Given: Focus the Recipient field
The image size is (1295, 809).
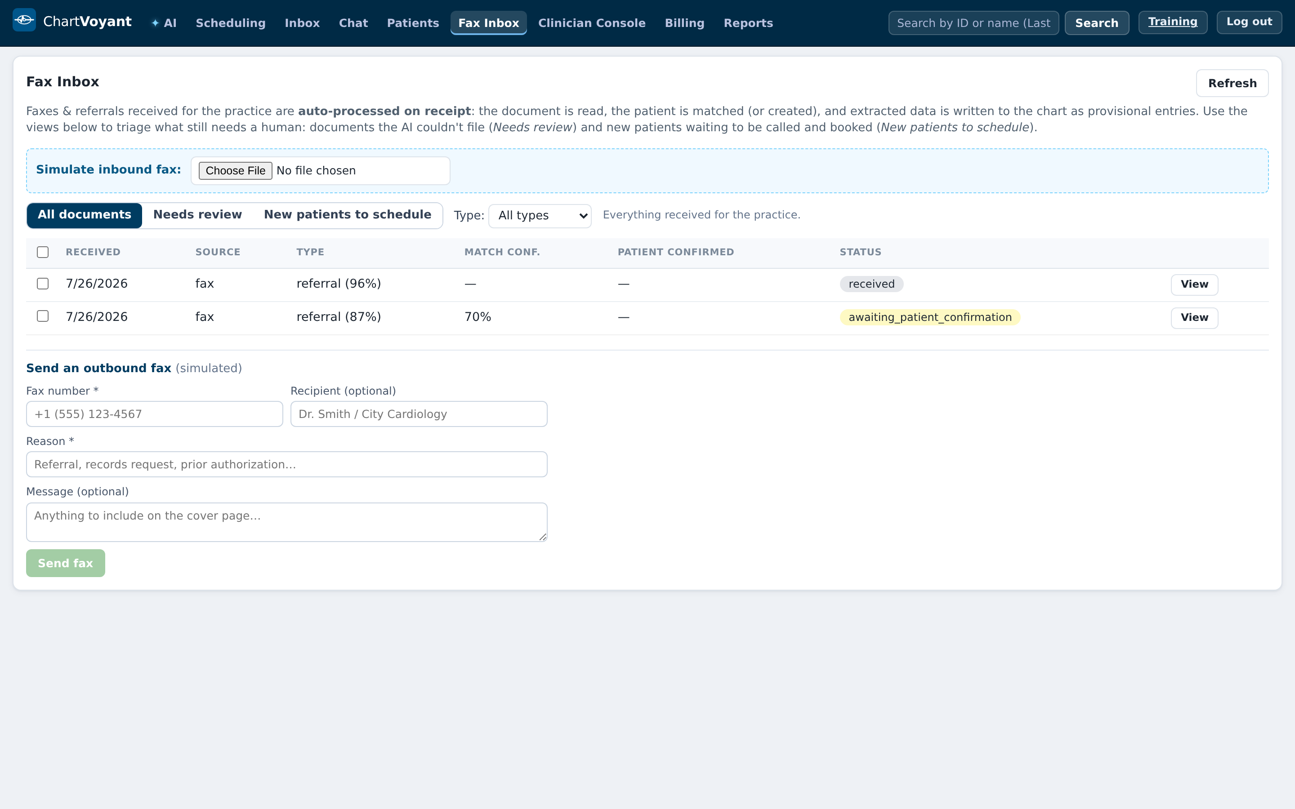Looking at the screenshot, I should coord(419,414).
